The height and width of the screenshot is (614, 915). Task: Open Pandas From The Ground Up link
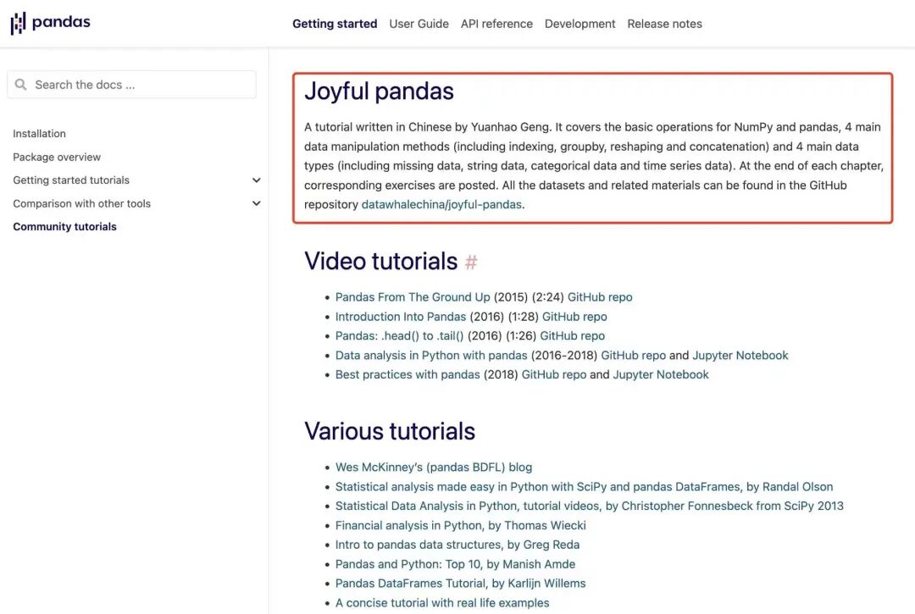tap(413, 297)
